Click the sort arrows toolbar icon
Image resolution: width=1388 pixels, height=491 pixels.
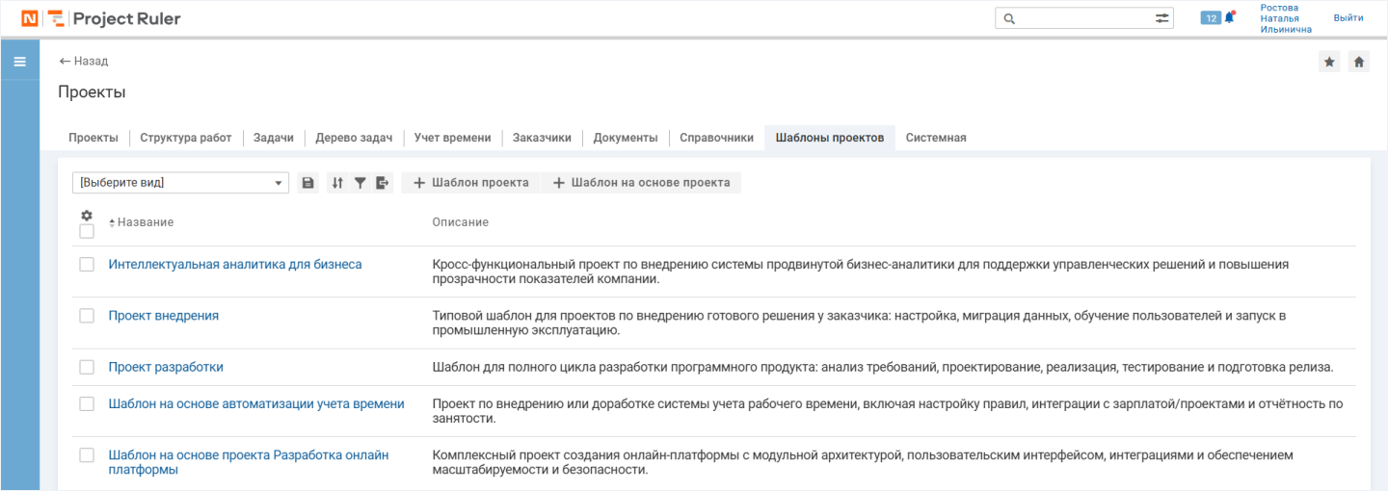click(336, 183)
